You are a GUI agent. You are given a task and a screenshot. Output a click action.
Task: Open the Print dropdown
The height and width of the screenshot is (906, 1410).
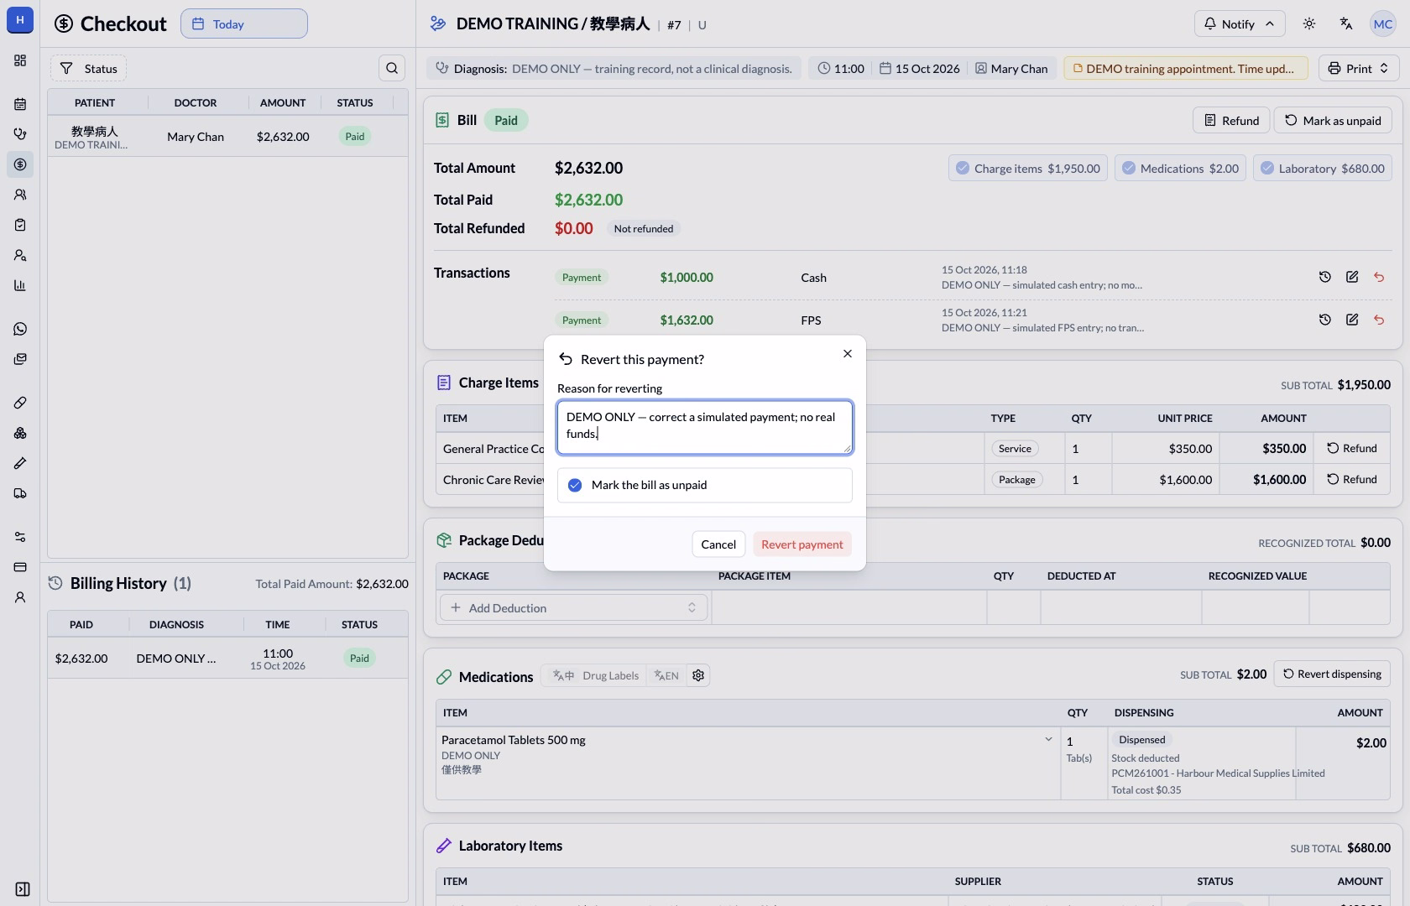[1359, 68]
